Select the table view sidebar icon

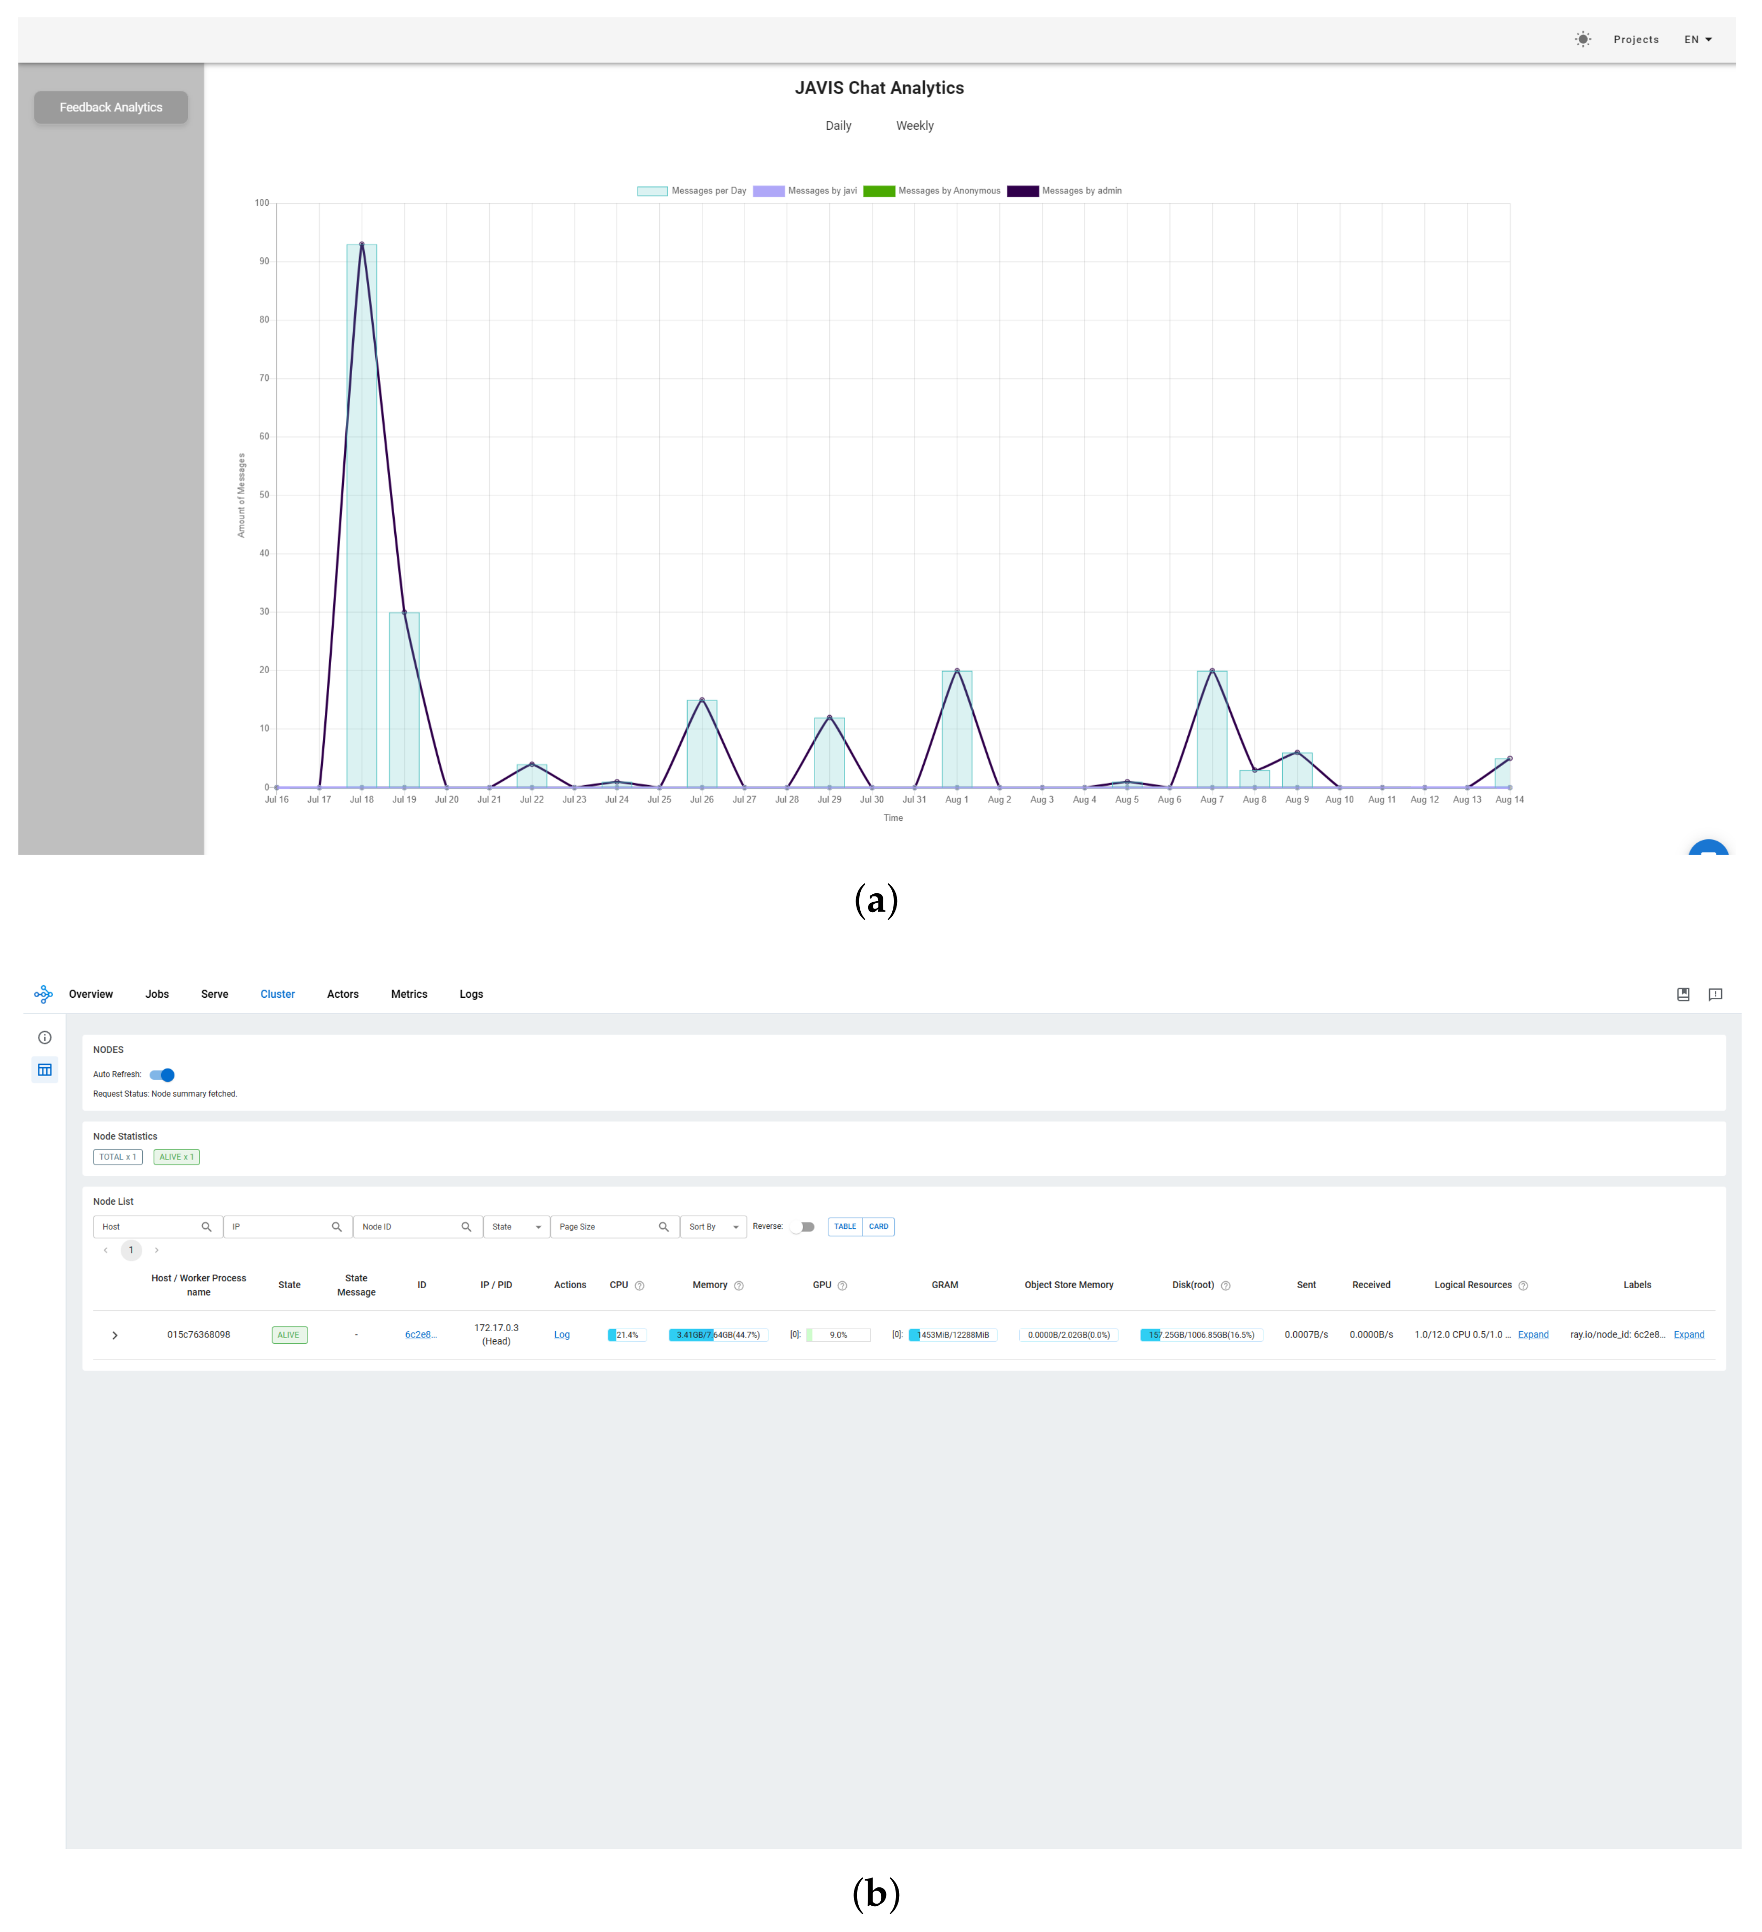point(45,1070)
